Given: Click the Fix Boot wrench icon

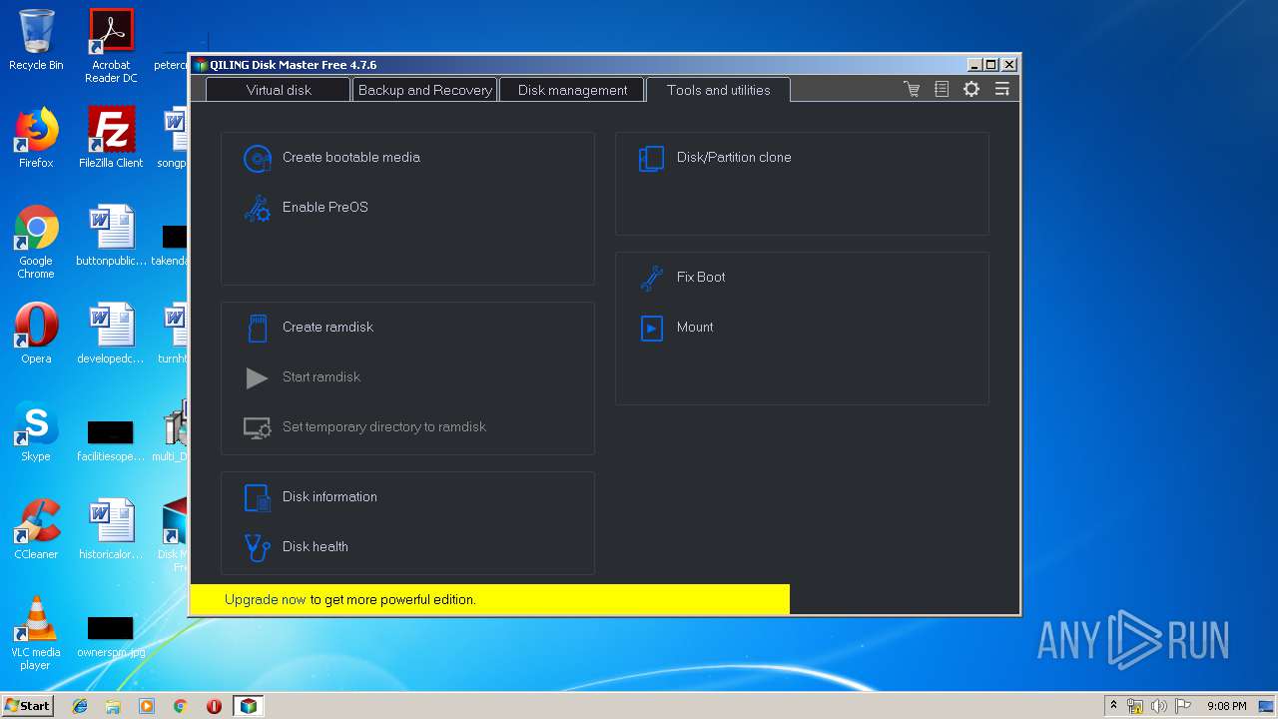Looking at the screenshot, I should pos(651,278).
